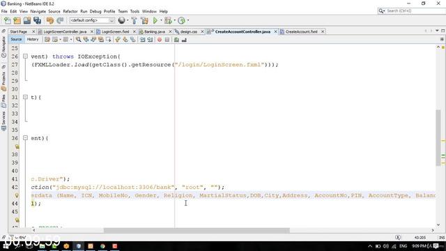446x251 pixels.
Task: Click the Next Bookmark icon
Action: point(125,40)
